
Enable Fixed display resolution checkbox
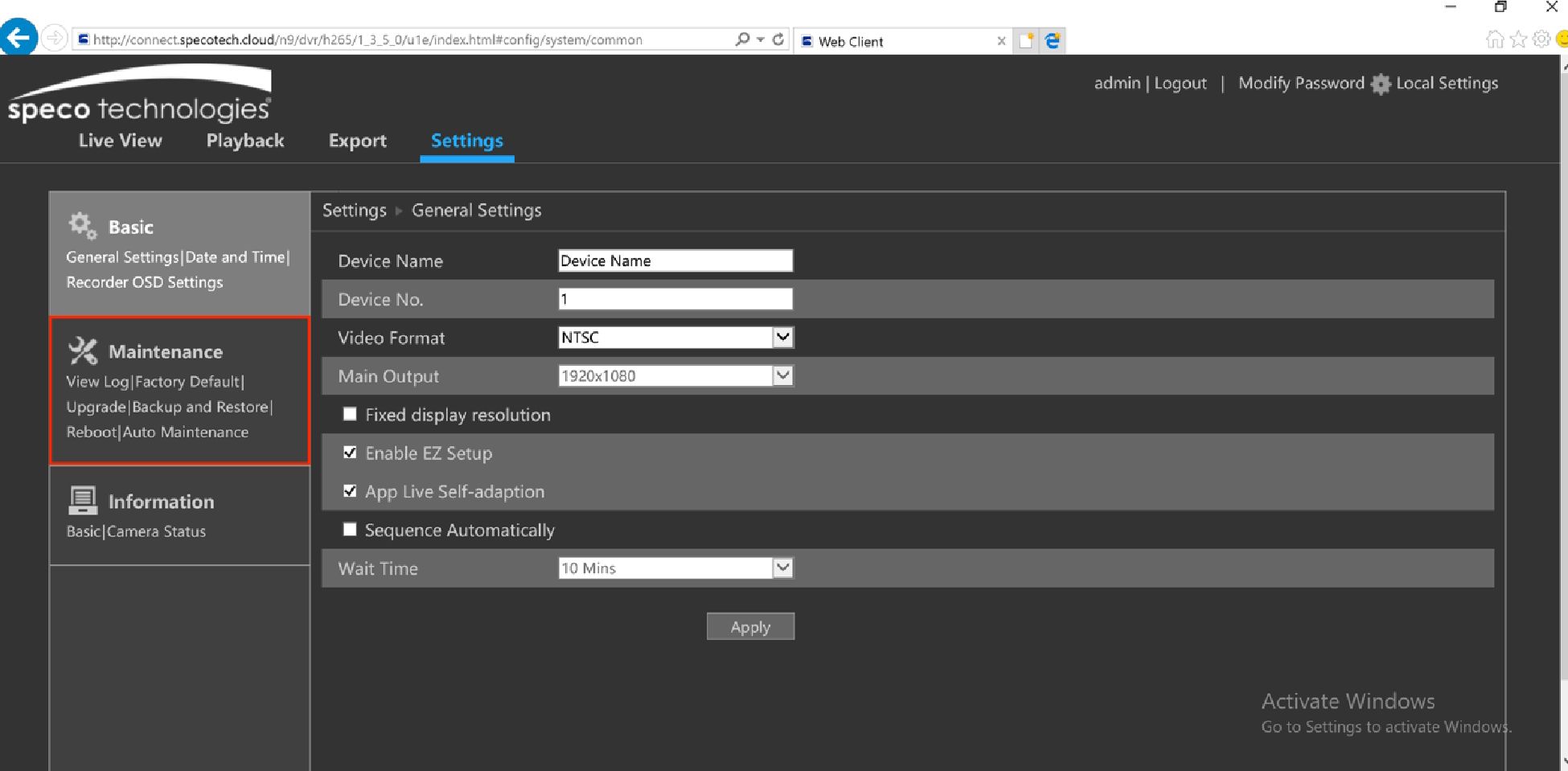tap(350, 414)
